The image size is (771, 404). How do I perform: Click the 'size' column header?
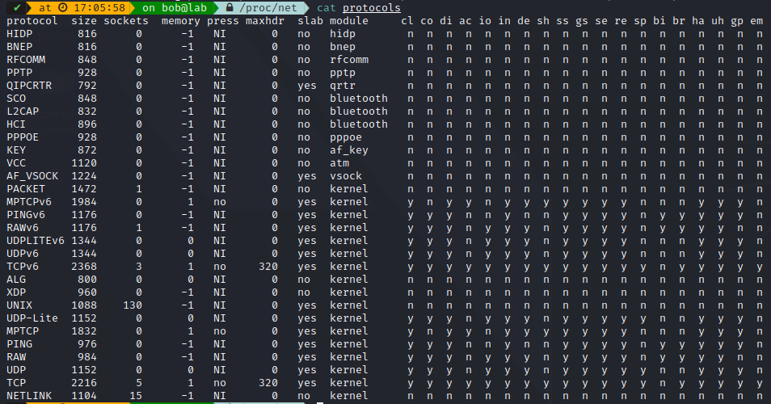pos(84,21)
